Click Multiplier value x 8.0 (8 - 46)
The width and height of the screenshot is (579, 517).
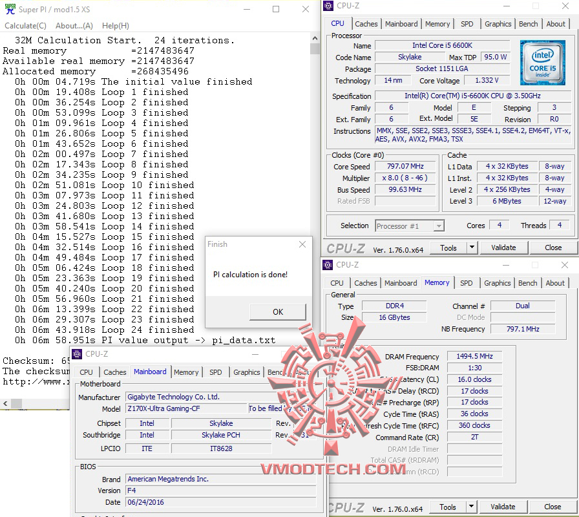(x=405, y=178)
